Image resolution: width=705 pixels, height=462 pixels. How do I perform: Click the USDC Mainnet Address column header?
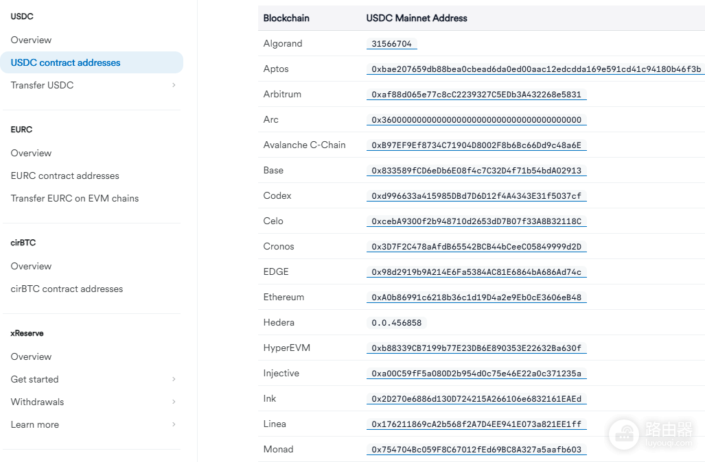point(417,18)
